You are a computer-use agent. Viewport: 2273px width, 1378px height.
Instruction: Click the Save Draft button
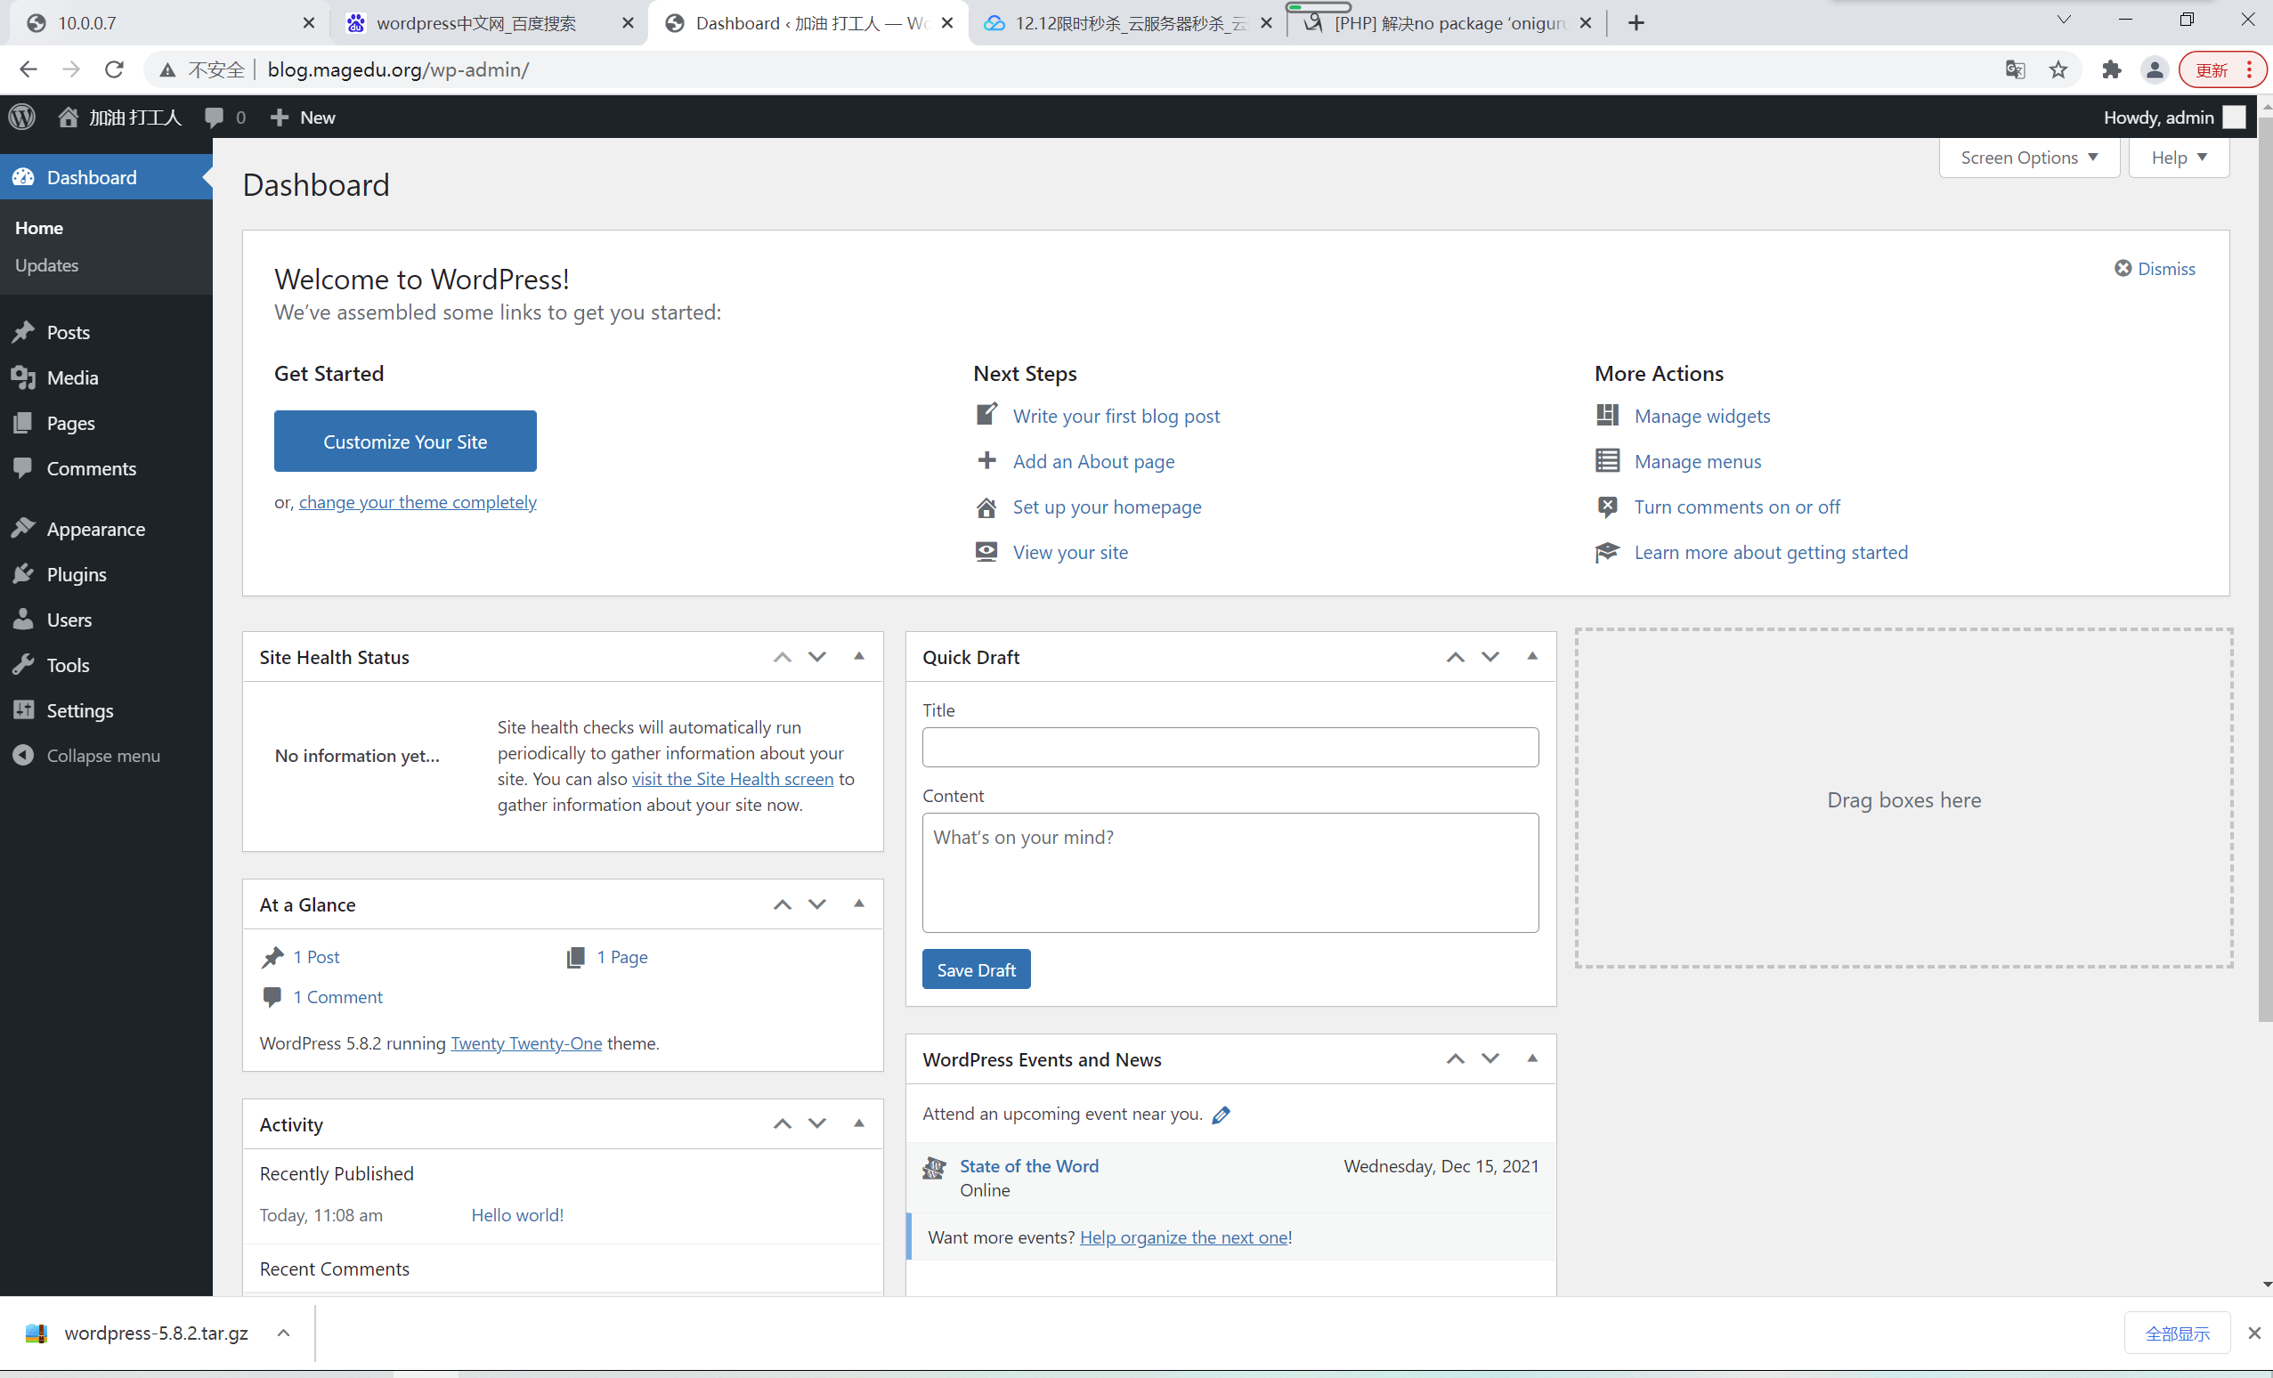coord(976,969)
